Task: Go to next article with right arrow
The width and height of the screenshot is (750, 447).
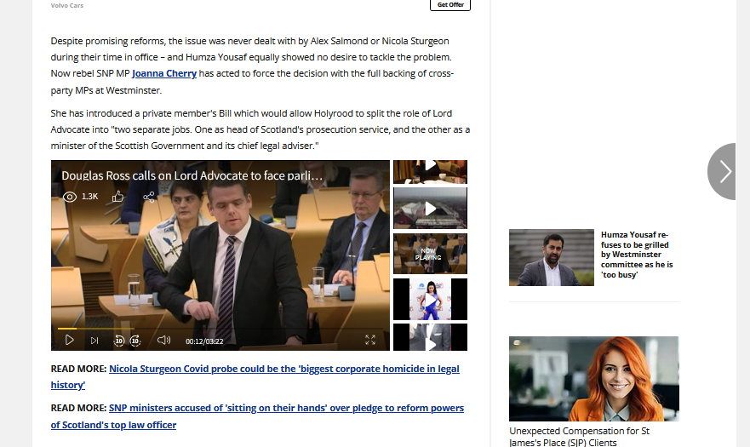Action: point(722,171)
